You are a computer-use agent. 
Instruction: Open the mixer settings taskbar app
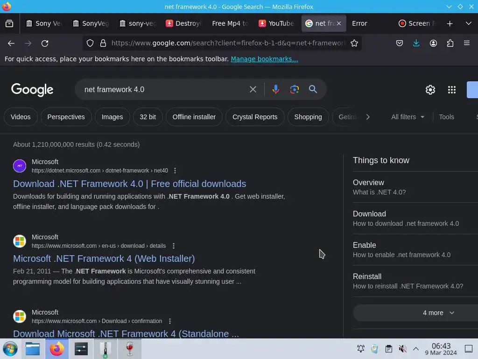click(x=81, y=349)
